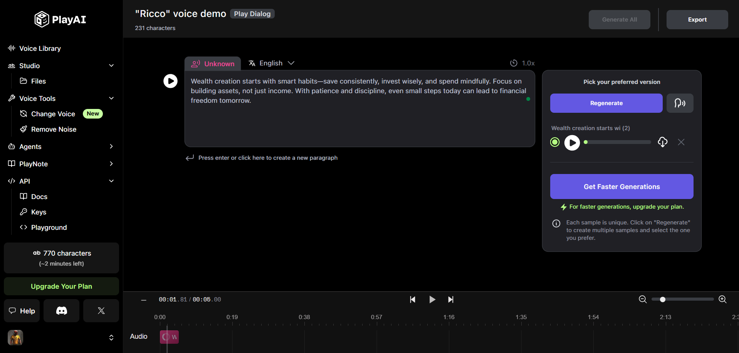This screenshot has width=739, height=353.
Task: Click the Generate All button
Action: pyautogui.click(x=620, y=20)
